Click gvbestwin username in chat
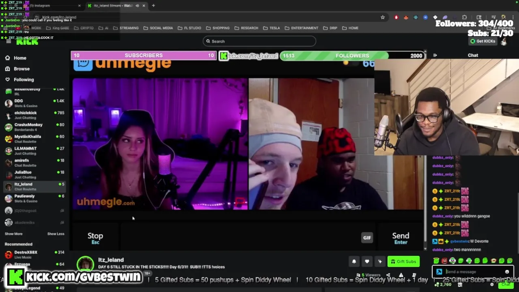 click(459, 241)
